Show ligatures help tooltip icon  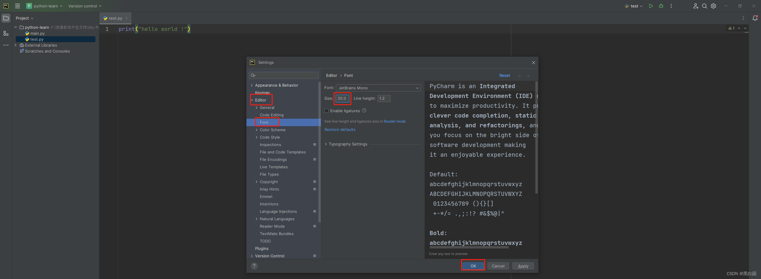[364, 111]
